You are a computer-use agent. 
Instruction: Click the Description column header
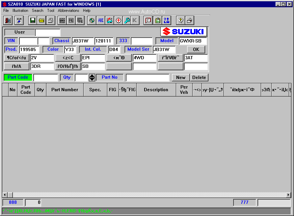click(x=156, y=90)
